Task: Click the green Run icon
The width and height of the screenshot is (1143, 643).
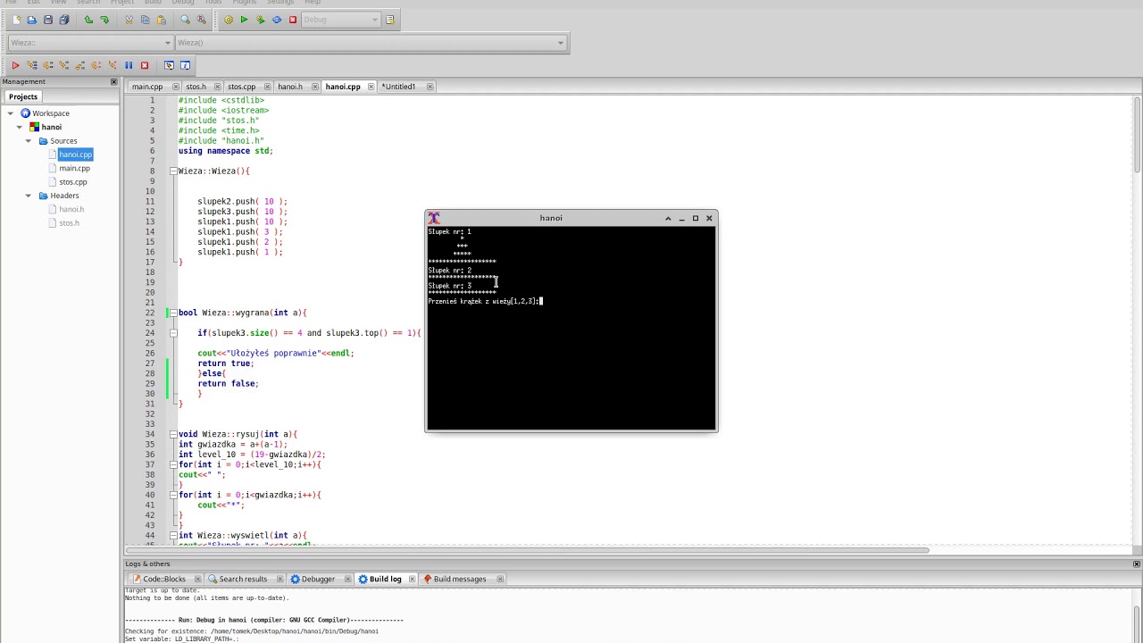Action: coord(244,20)
